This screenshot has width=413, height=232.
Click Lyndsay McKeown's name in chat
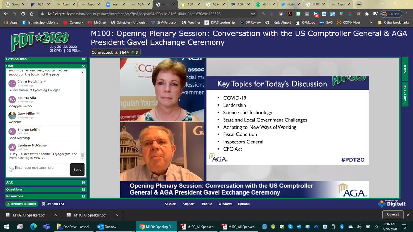[x=32, y=145]
